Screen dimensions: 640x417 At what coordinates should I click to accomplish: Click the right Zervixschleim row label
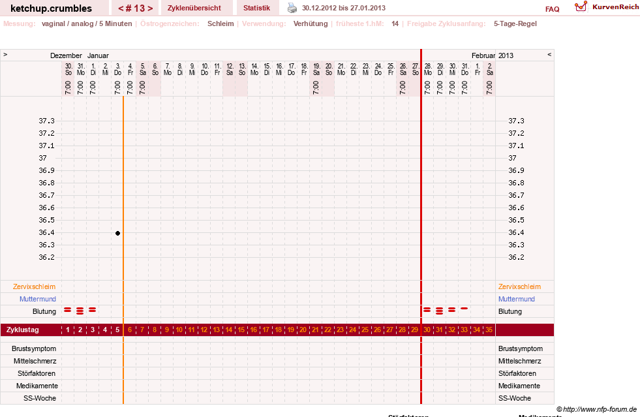[519, 286]
